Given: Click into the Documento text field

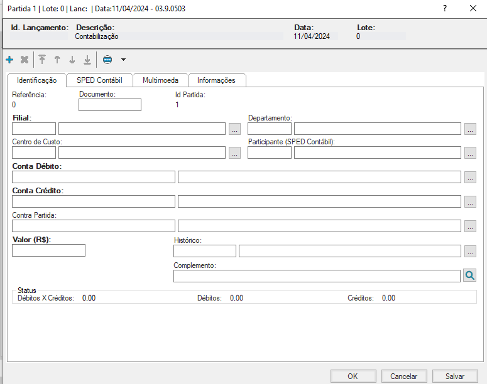Looking at the screenshot, I should click(x=110, y=105).
